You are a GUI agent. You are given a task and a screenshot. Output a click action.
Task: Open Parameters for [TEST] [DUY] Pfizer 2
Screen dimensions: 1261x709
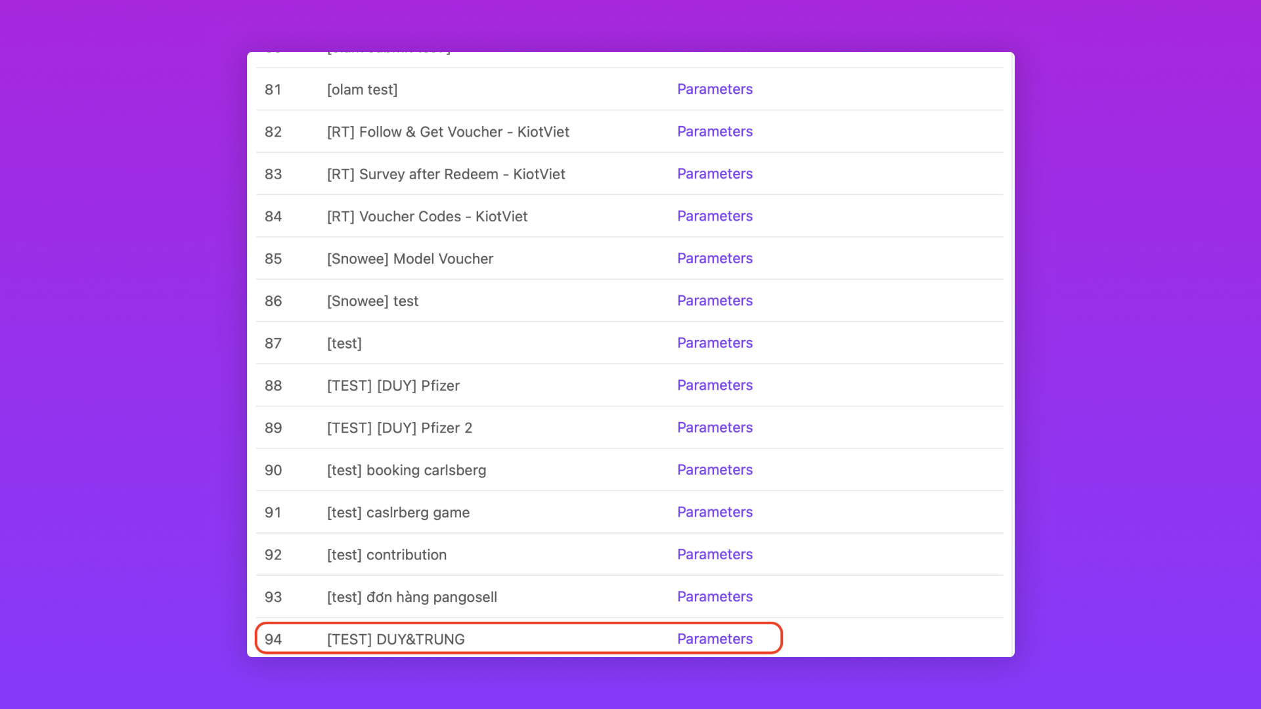tap(715, 428)
